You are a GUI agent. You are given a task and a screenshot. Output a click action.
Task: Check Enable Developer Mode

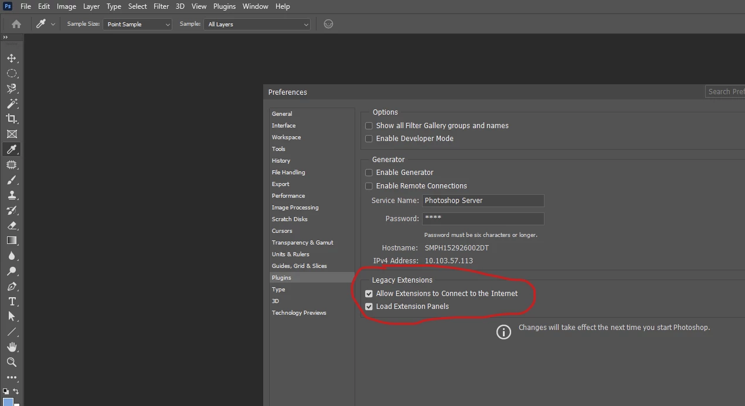click(369, 139)
